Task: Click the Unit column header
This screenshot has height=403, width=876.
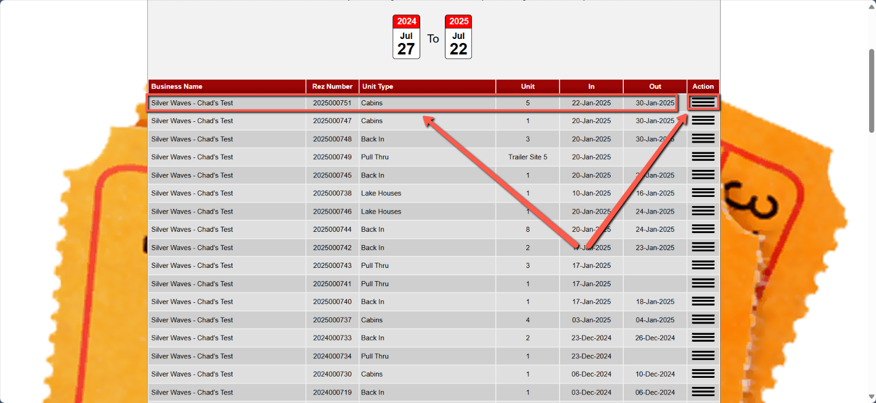Action: click(528, 86)
